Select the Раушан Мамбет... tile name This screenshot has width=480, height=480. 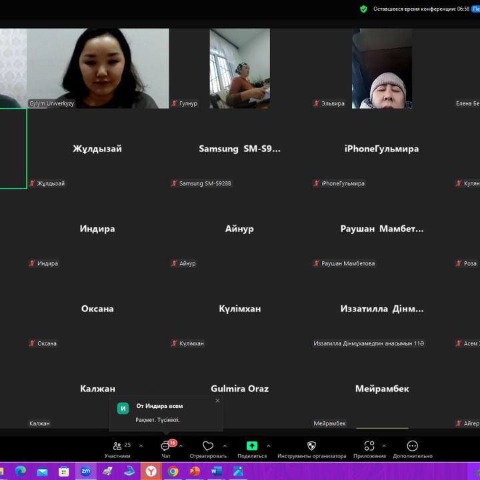(382, 229)
